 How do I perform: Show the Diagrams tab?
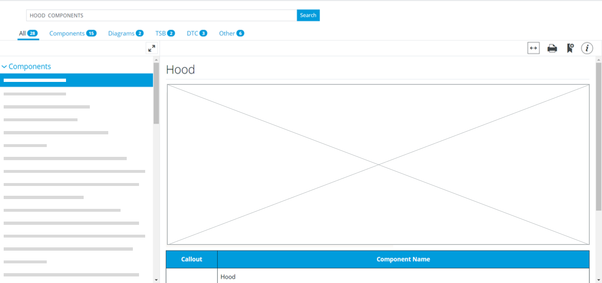tap(125, 33)
